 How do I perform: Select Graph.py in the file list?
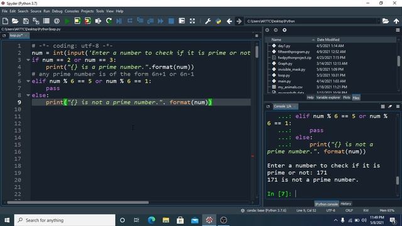point(285,63)
